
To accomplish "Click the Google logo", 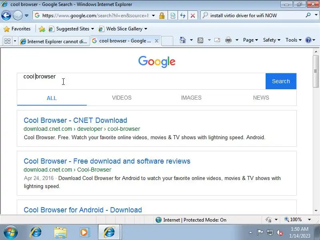I will (157, 62).
